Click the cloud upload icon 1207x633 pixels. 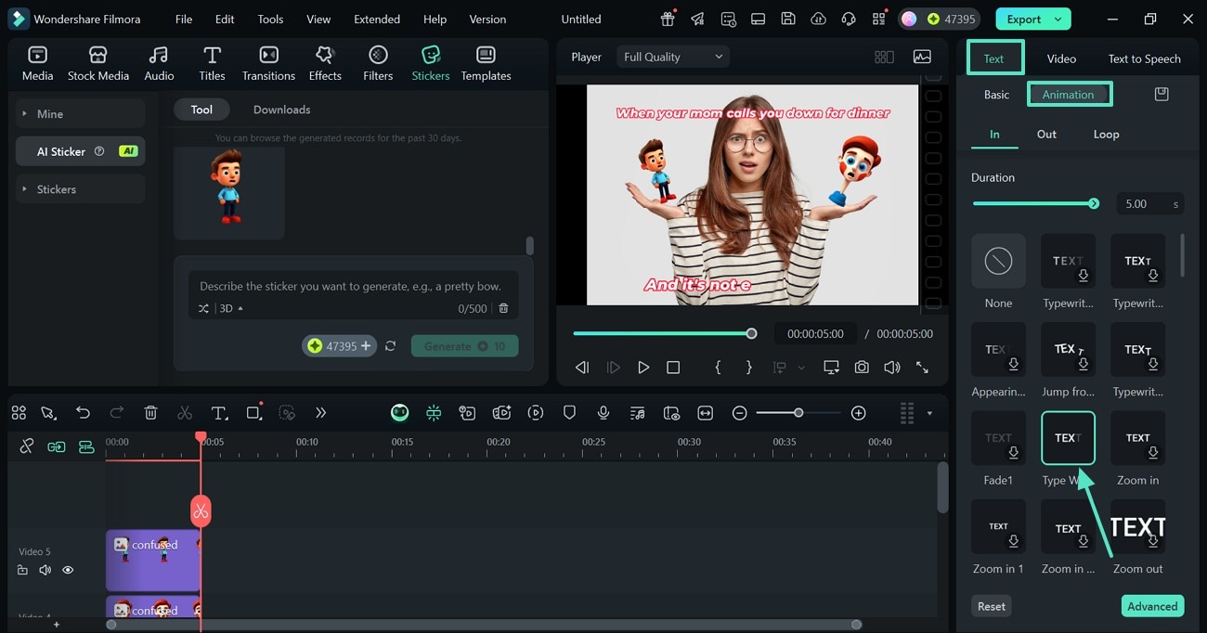pos(818,19)
